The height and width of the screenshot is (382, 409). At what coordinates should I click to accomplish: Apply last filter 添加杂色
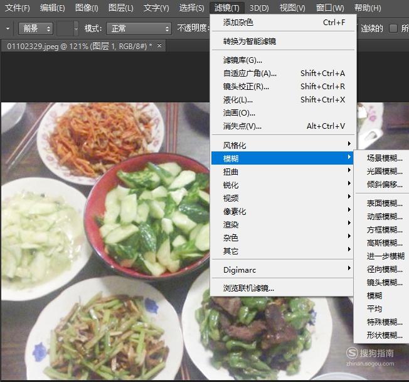[x=284, y=23]
